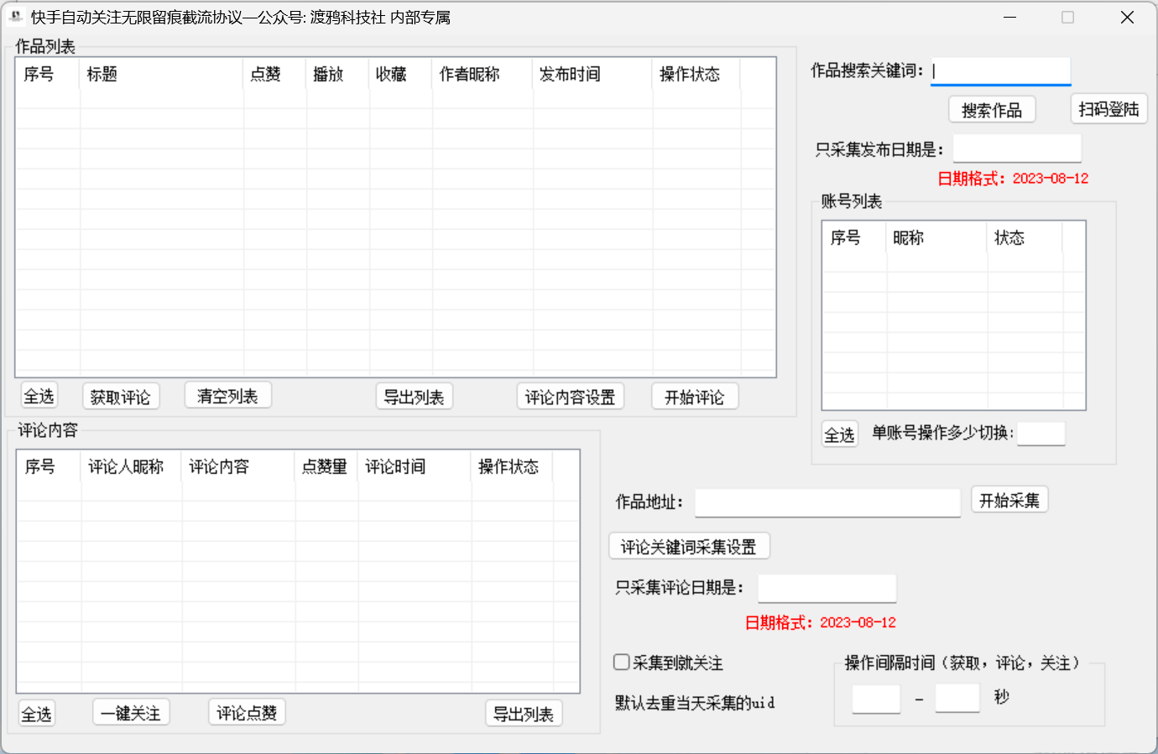Click the 获取评论 button
This screenshot has width=1158, height=754.
121,395
